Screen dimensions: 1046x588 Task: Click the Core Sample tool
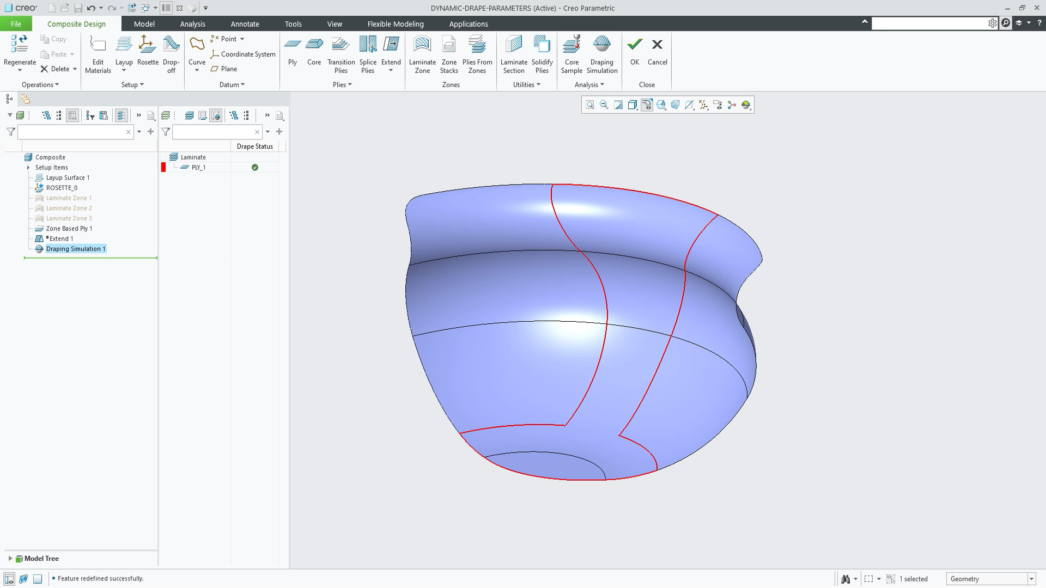click(x=571, y=54)
